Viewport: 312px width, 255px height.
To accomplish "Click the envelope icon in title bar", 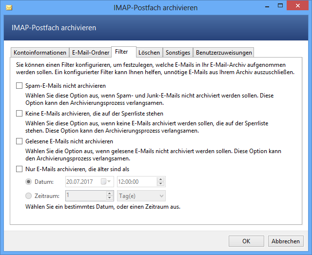I will [9, 8].
